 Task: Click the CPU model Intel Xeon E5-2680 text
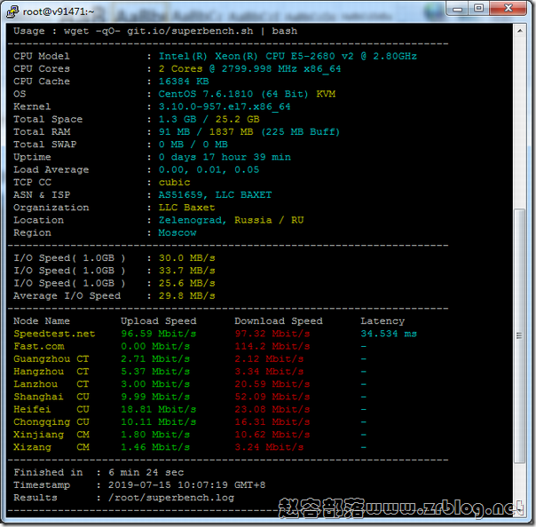click(x=288, y=56)
